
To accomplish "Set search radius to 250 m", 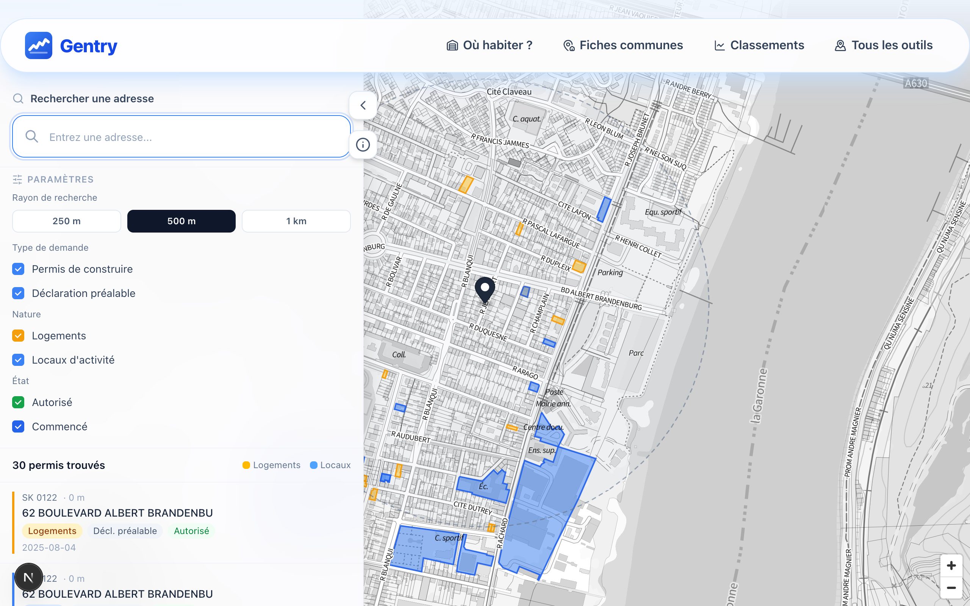I will 67,221.
